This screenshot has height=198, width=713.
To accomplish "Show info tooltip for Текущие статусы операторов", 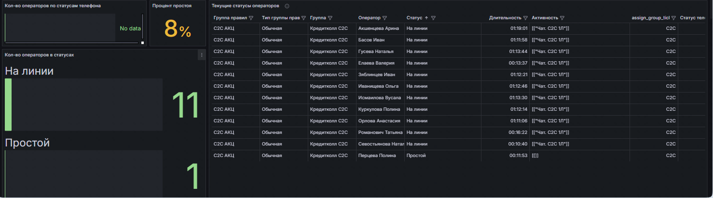I will 287,6.
